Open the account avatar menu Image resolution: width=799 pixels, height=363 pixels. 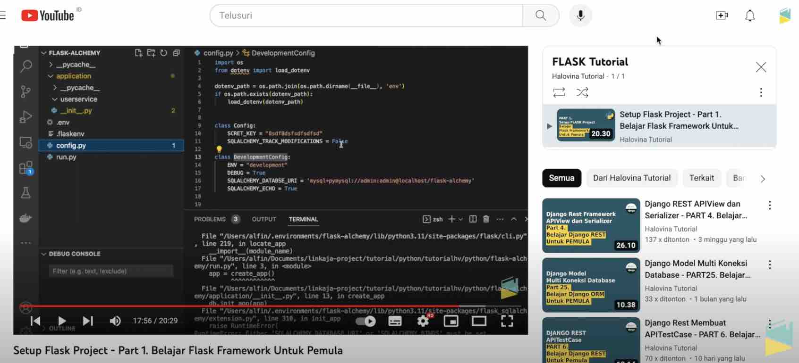click(785, 16)
